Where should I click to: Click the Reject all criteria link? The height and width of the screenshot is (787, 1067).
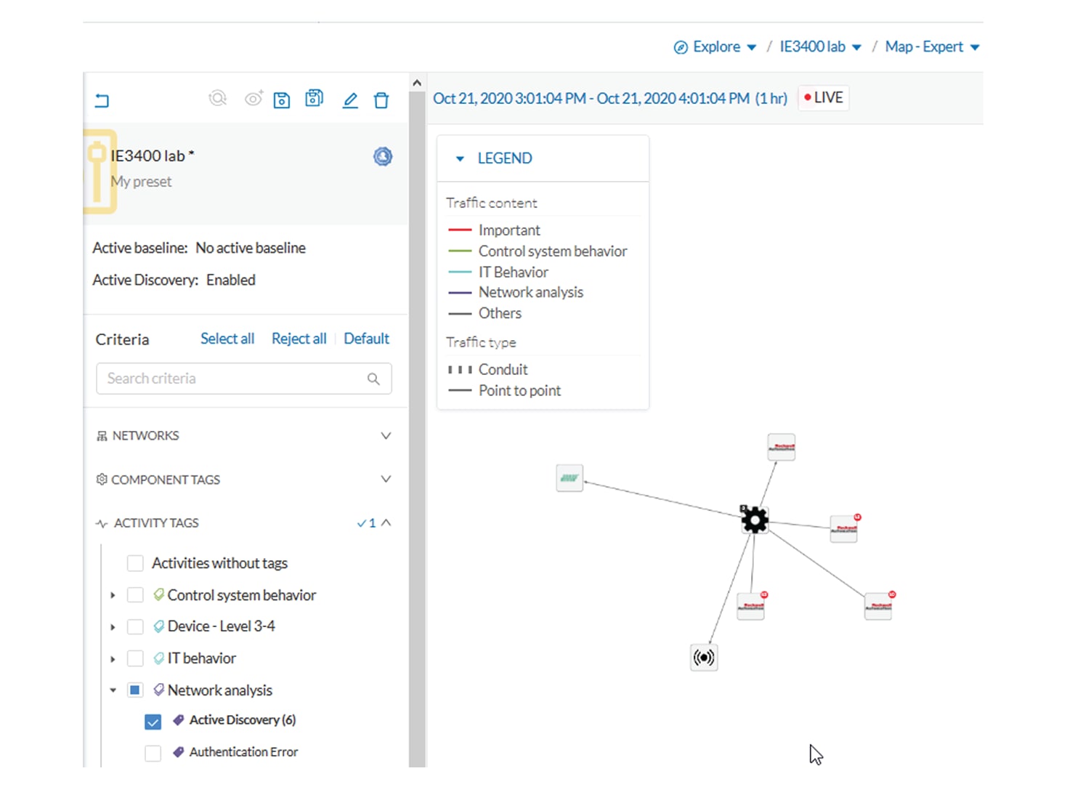tap(299, 339)
